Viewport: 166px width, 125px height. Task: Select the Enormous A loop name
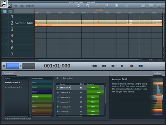tap(65, 93)
